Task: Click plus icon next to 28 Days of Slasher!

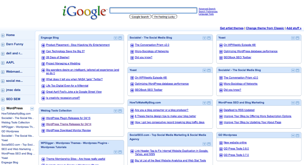Action: (x=43, y=58)
